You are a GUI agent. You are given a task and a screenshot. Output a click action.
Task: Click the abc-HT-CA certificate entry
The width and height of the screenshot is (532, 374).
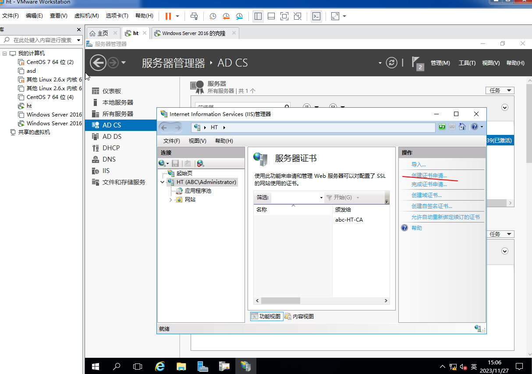349,220
